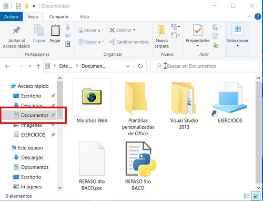The height and width of the screenshot is (201, 263).
Task: Select Imágenes under Este equipo
Action: click(32, 187)
